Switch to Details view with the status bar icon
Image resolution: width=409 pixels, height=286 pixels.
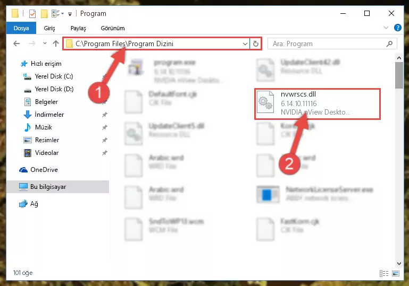383,273
